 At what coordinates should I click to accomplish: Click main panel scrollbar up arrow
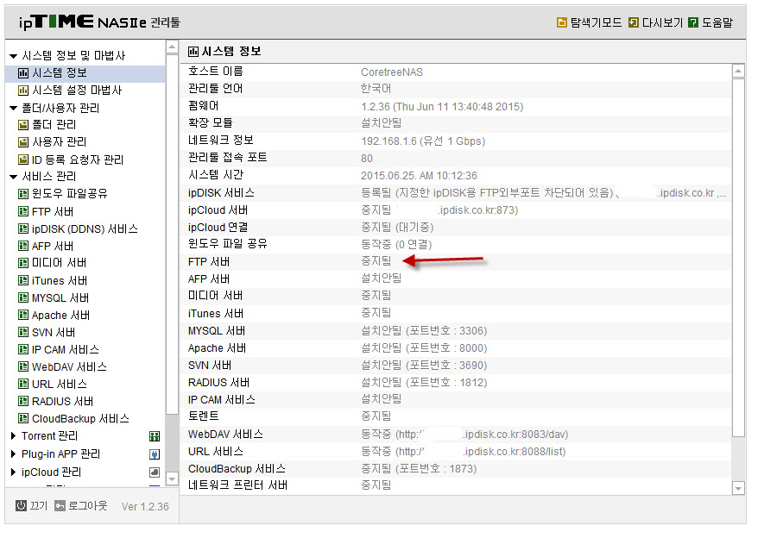pos(739,71)
